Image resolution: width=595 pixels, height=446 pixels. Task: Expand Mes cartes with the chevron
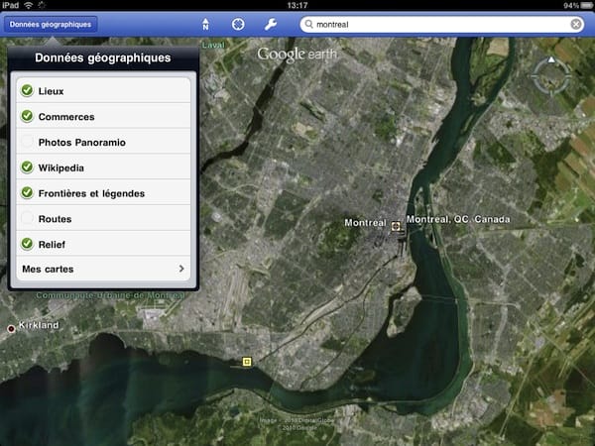point(180,269)
